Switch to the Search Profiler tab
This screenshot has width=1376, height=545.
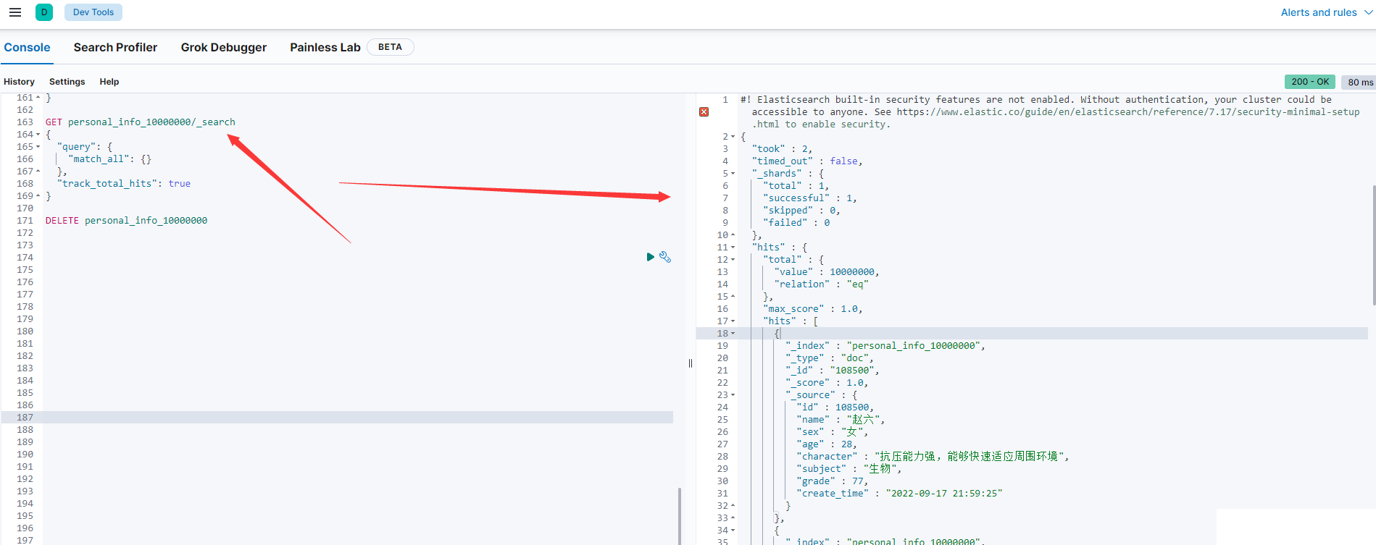coord(115,47)
